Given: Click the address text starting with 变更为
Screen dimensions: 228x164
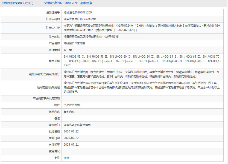Looking at the screenshot, I should 142,28.
